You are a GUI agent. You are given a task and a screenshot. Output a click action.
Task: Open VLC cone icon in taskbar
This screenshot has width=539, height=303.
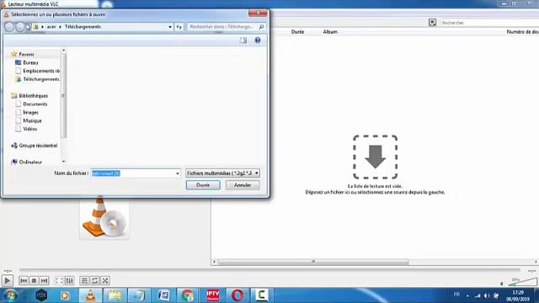(x=90, y=295)
